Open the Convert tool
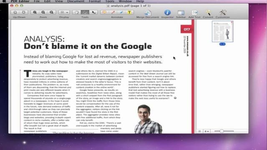Viewport: 267px width, 150px height. 208,12
